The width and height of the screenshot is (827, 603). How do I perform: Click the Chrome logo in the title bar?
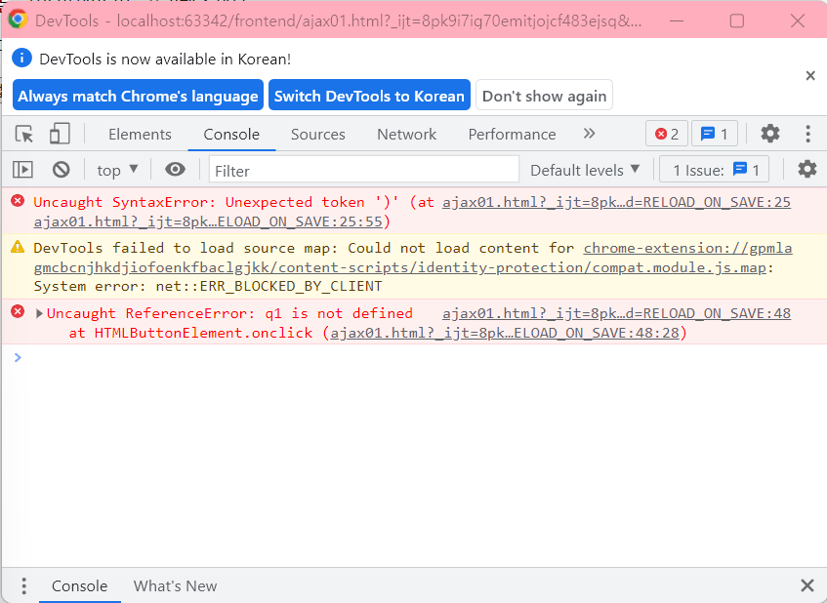tap(18, 20)
